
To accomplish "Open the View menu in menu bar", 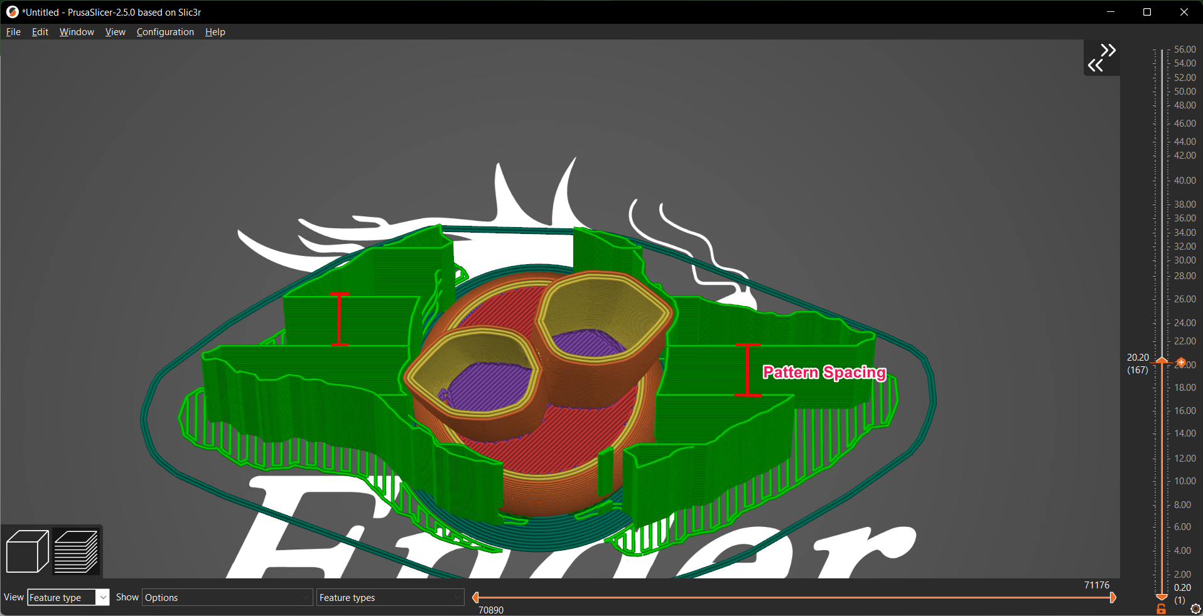I will coord(116,32).
